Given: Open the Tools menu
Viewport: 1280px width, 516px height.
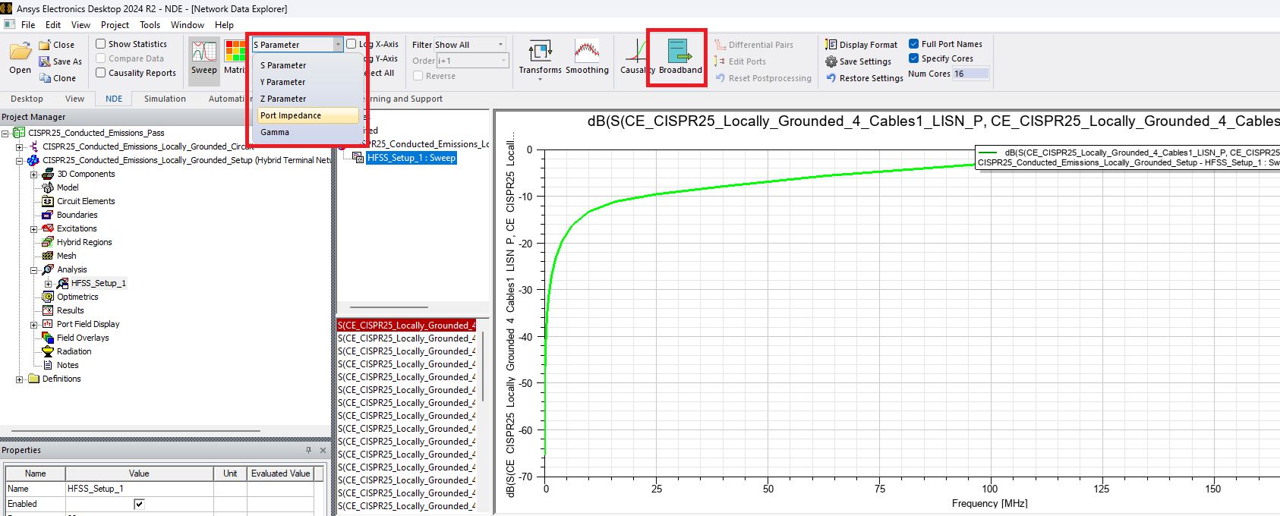Looking at the screenshot, I should coord(150,25).
